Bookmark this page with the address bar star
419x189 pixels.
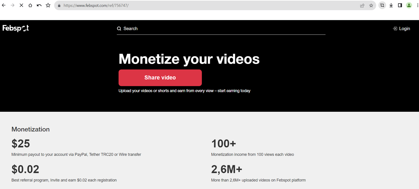(x=371, y=5)
